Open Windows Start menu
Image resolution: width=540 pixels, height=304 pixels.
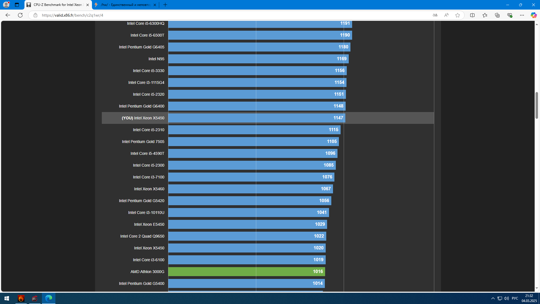tap(7, 298)
